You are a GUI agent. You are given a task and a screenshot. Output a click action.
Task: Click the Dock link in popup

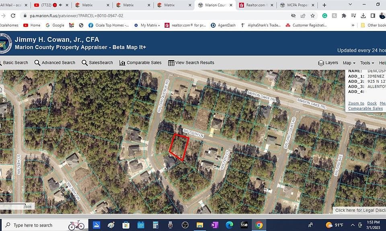click(x=372, y=103)
